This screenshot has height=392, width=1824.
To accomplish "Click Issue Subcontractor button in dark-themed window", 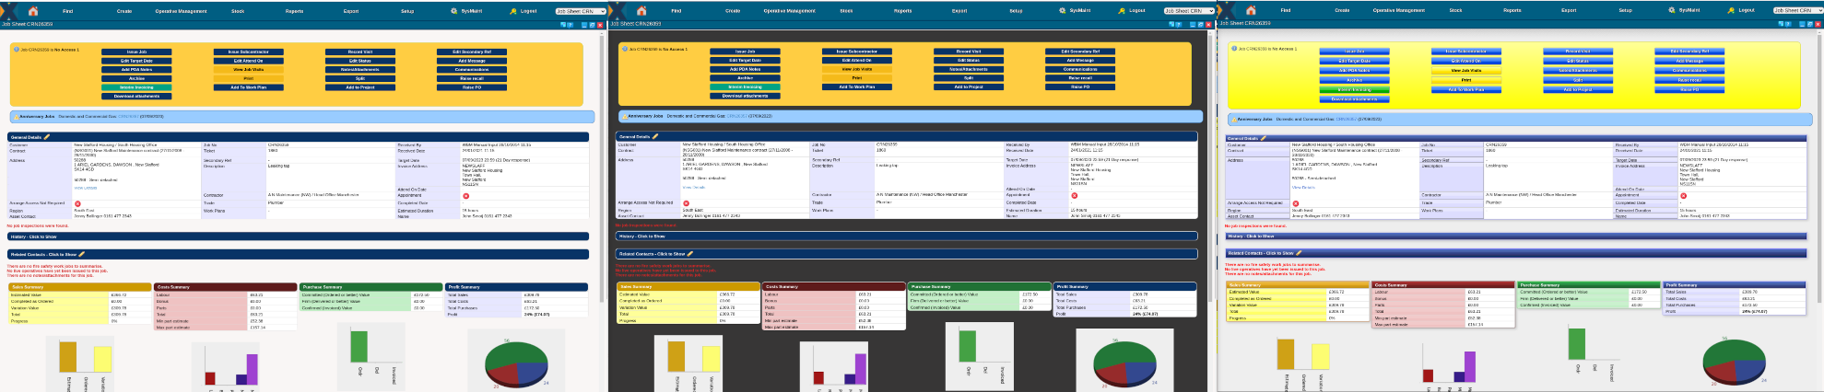I will click(x=856, y=52).
